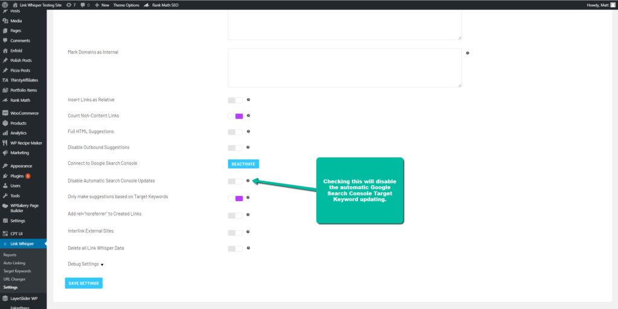Click the Howdy, Matt user menu
This screenshot has width=618, height=309.
click(600, 5)
